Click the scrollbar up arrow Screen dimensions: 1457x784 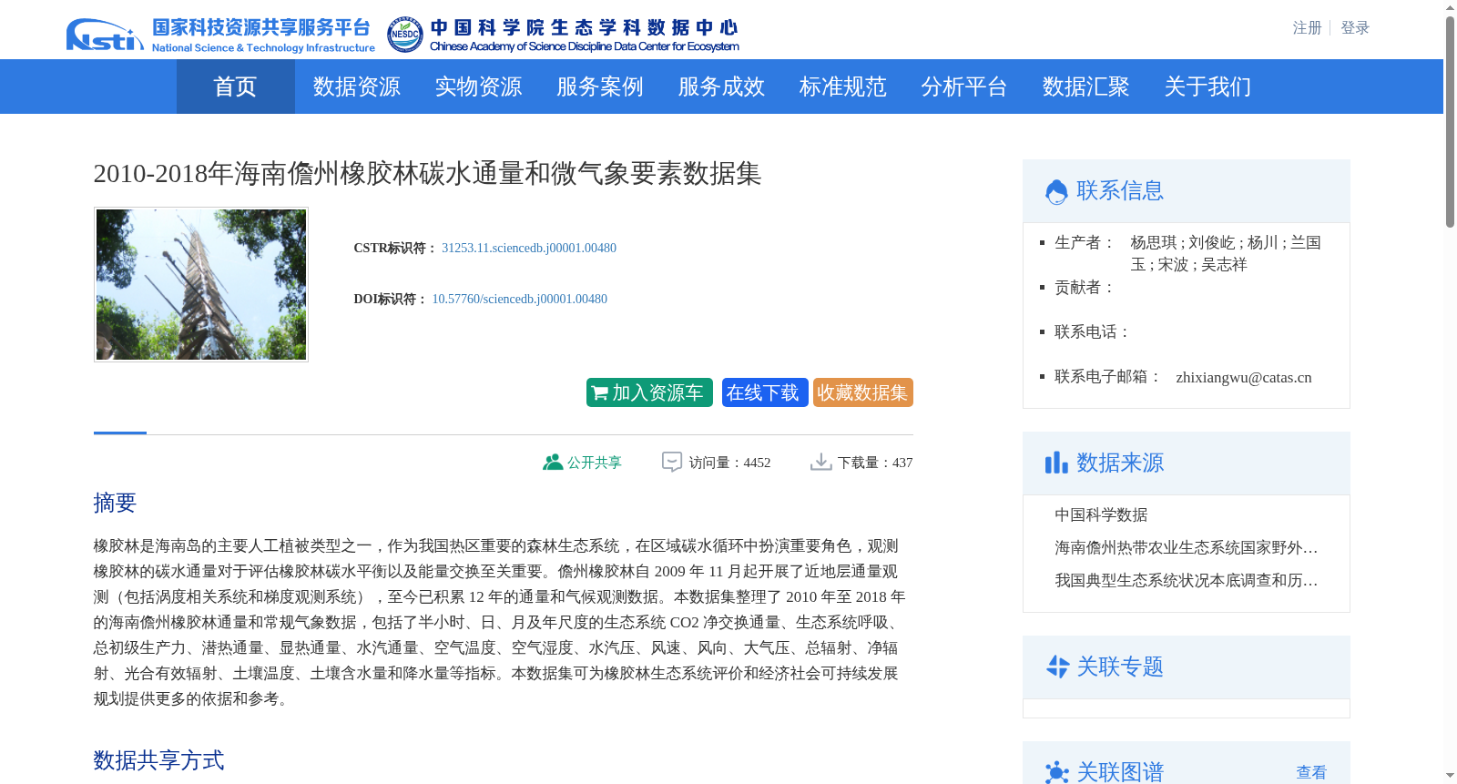[x=1450, y=7]
